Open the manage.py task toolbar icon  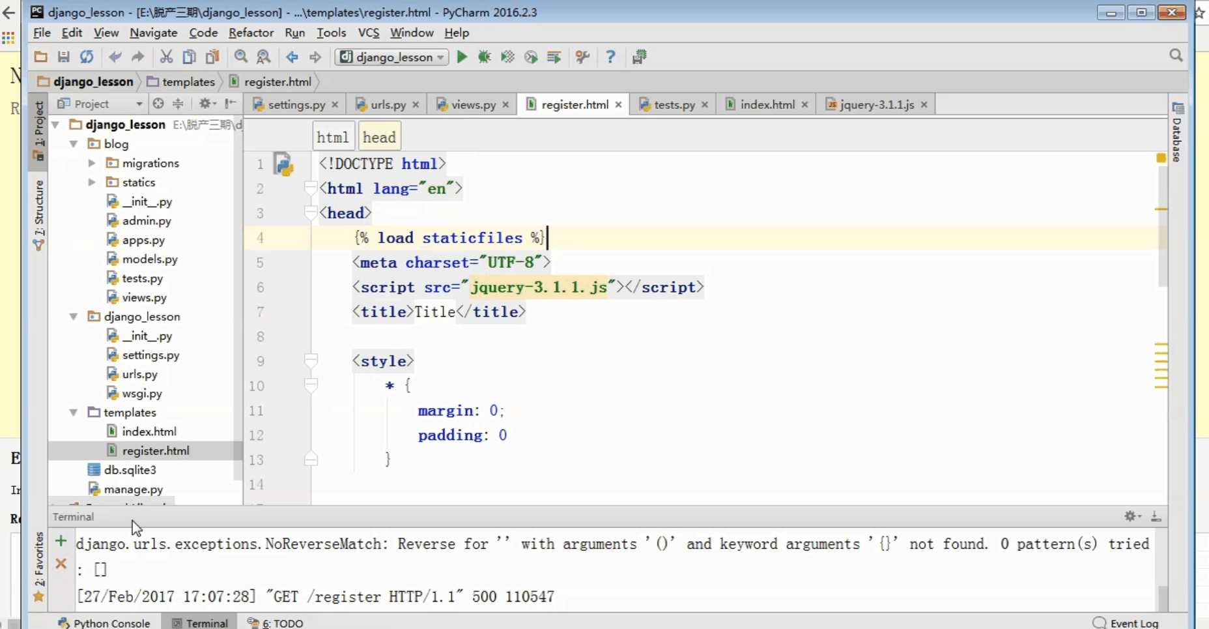[x=639, y=57]
